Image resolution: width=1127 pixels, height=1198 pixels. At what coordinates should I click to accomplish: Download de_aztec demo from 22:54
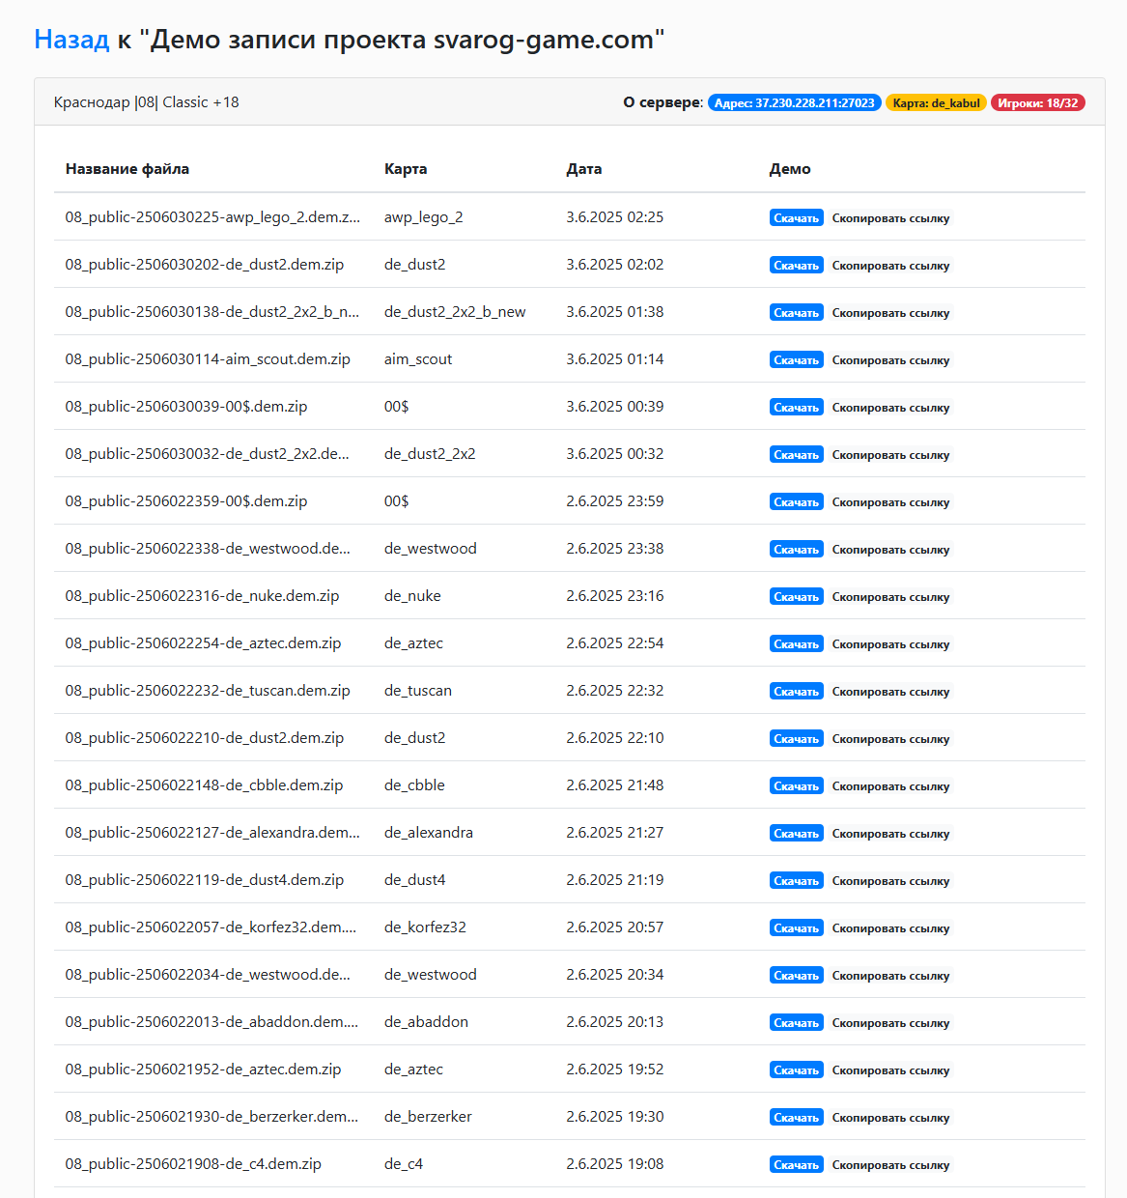point(797,643)
